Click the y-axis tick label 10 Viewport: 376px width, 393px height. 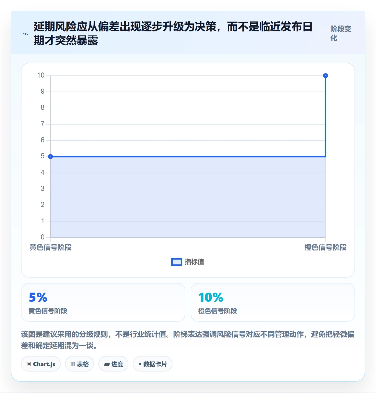pos(41,75)
